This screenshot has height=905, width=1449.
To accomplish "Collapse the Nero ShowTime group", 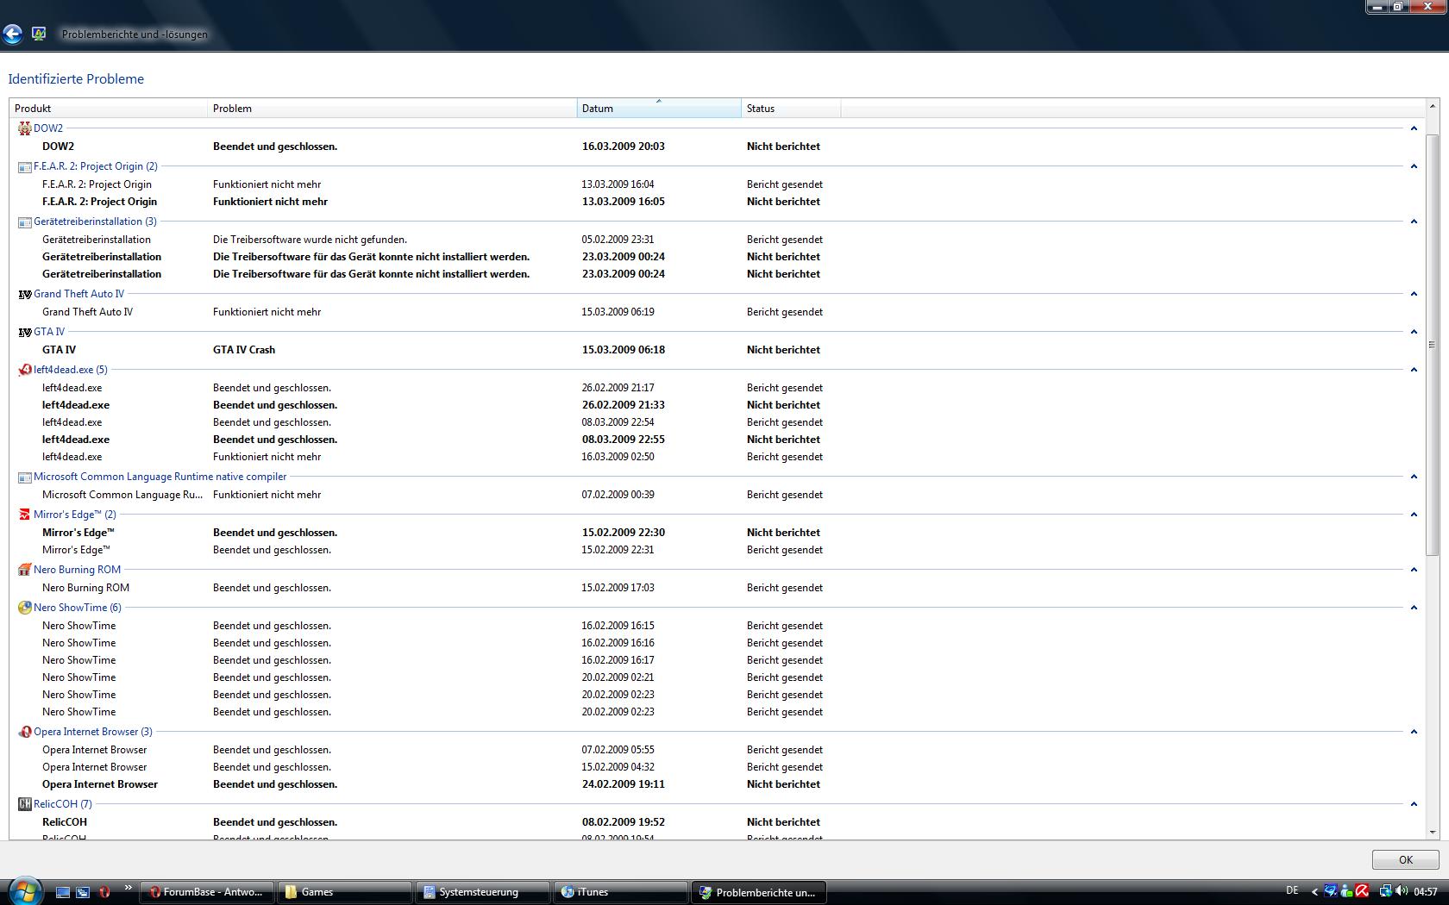I will click(x=1414, y=608).
